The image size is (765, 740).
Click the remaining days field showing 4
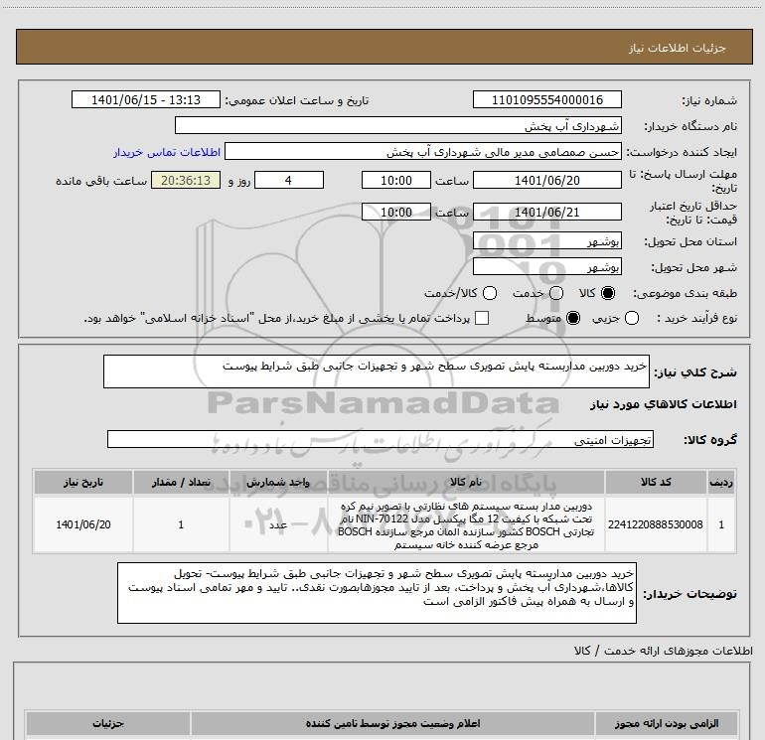[x=289, y=180]
